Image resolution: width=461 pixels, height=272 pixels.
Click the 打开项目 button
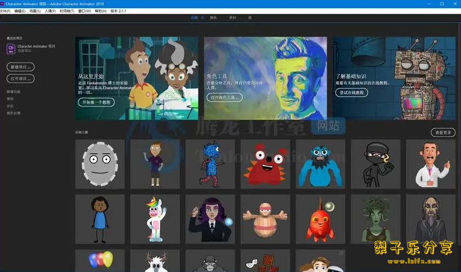click(x=21, y=79)
